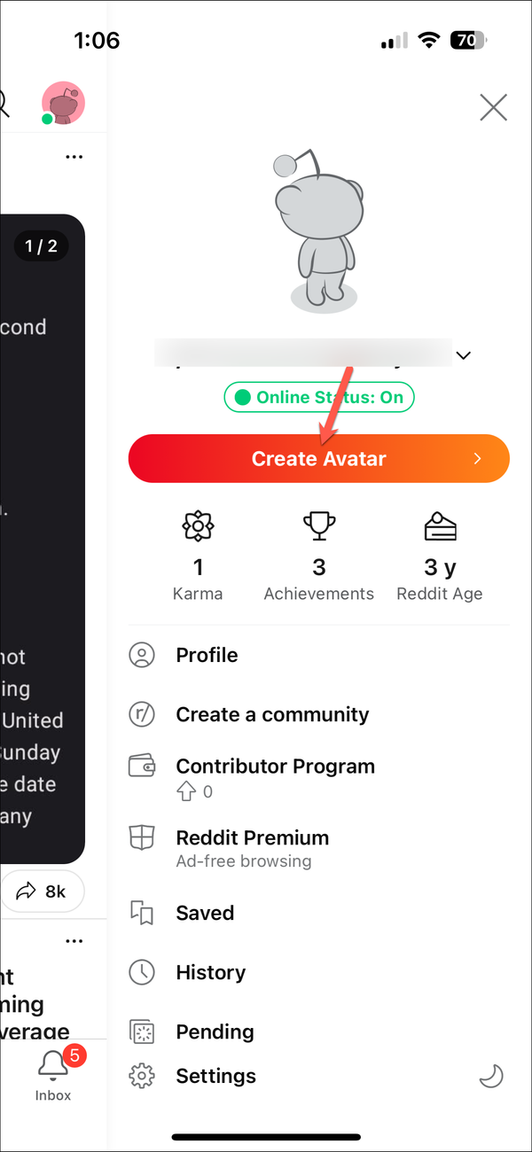
Task: Open the Karma gear icon
Action: click(x=198, y=525)
